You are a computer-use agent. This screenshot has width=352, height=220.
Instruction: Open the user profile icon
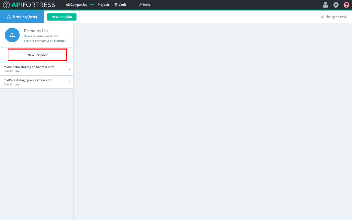coord(325,4)
